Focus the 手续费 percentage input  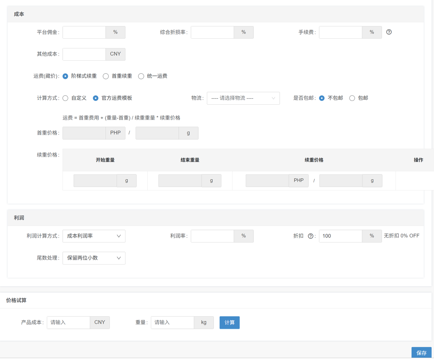[340, 32]
